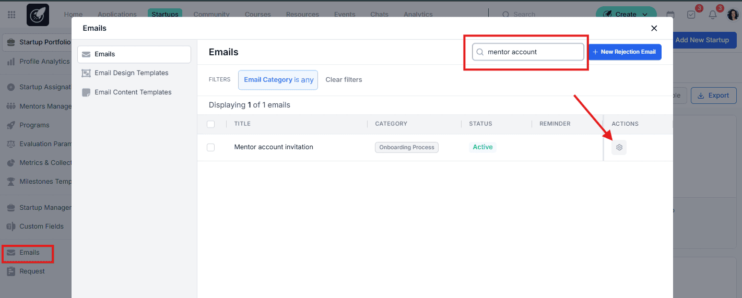Click New Rejection Email button
Screen dimensions: 742x298
point(625,52)
